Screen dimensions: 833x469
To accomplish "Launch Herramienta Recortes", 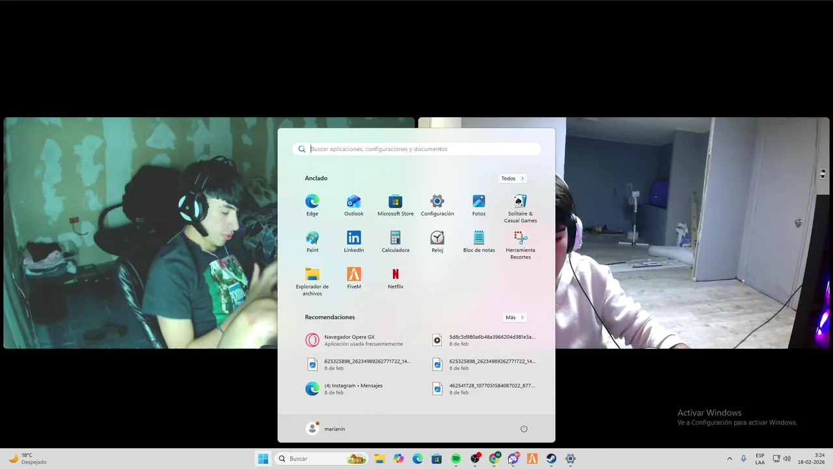I will click(521, 244).
